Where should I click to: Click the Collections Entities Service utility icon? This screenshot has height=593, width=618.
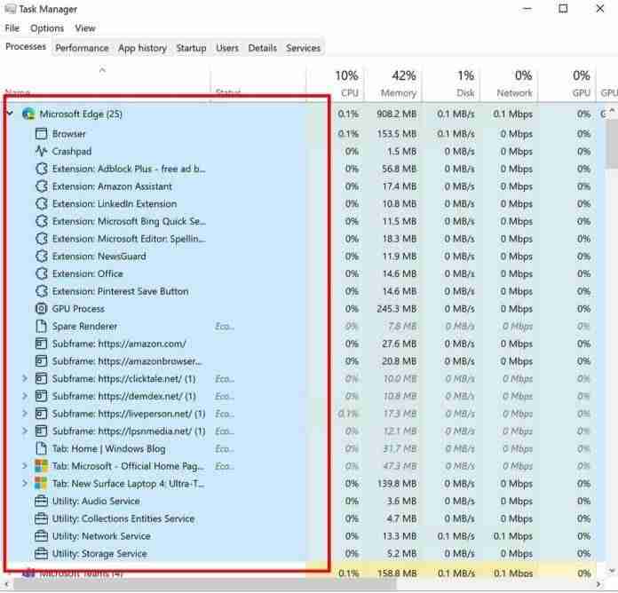click(41, 518)
